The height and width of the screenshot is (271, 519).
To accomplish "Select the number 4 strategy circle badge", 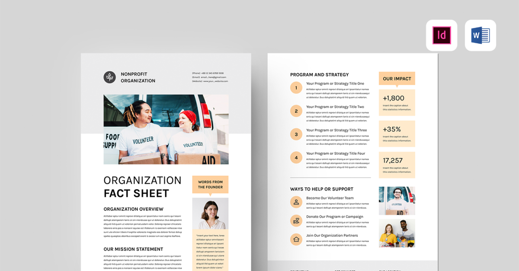I will (296, 157).
